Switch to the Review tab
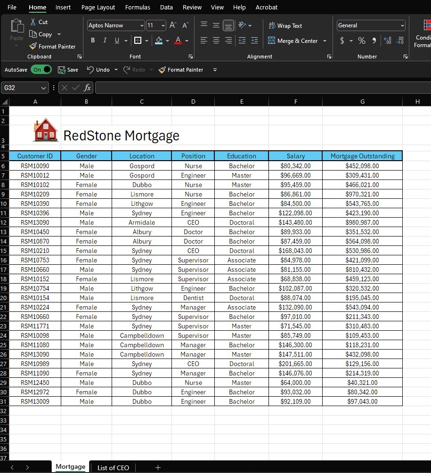This screenshot has width=431, height=473. pos(192,7)
